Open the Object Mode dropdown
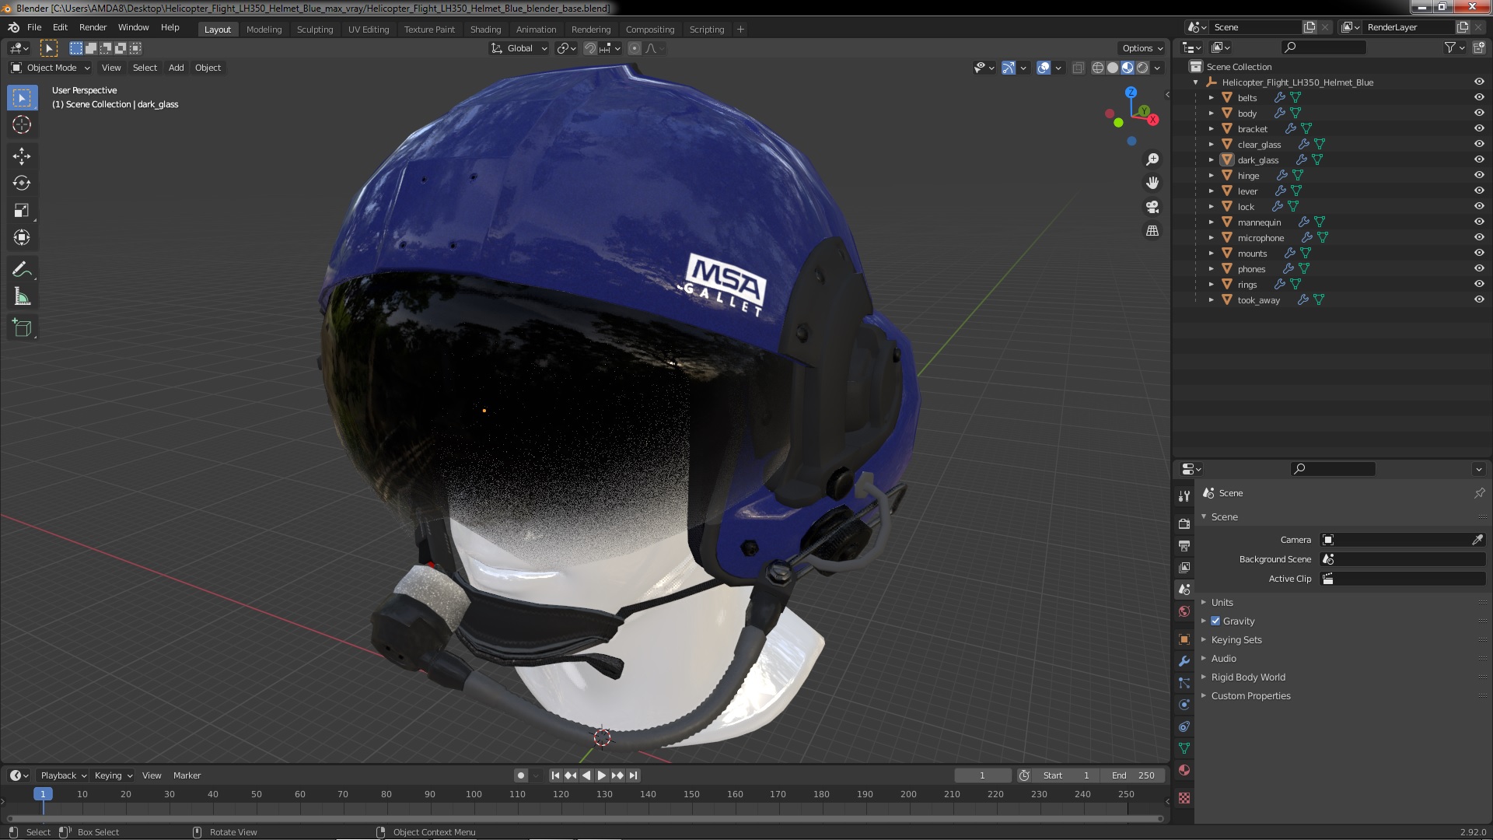 [x=51, y=68]
